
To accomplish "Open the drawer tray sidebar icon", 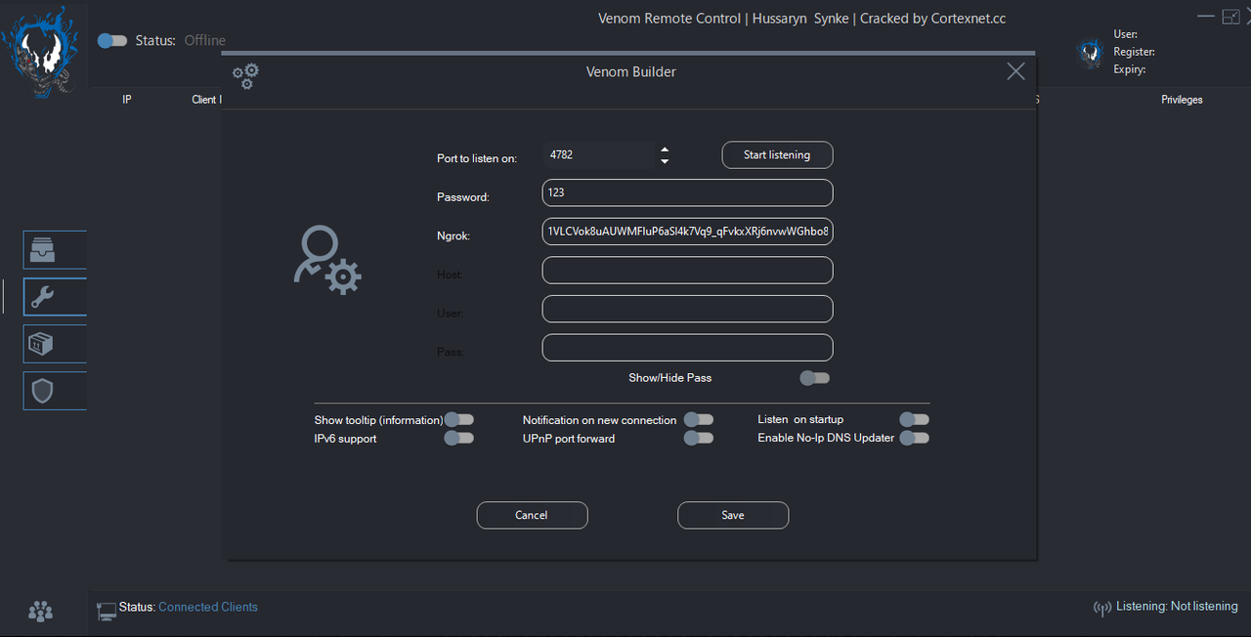I will click(x=43, y=250).
